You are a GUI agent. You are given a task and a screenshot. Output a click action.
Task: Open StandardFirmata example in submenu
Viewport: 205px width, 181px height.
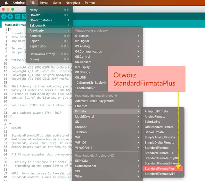163,148
